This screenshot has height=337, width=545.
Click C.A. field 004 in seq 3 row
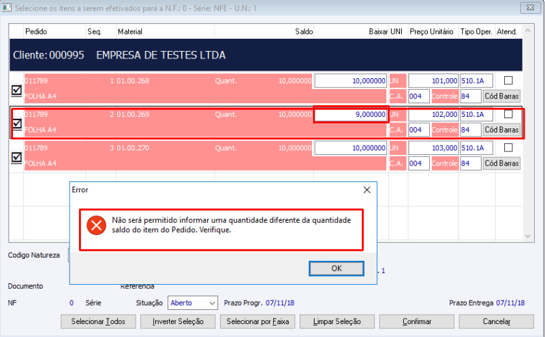419,163
